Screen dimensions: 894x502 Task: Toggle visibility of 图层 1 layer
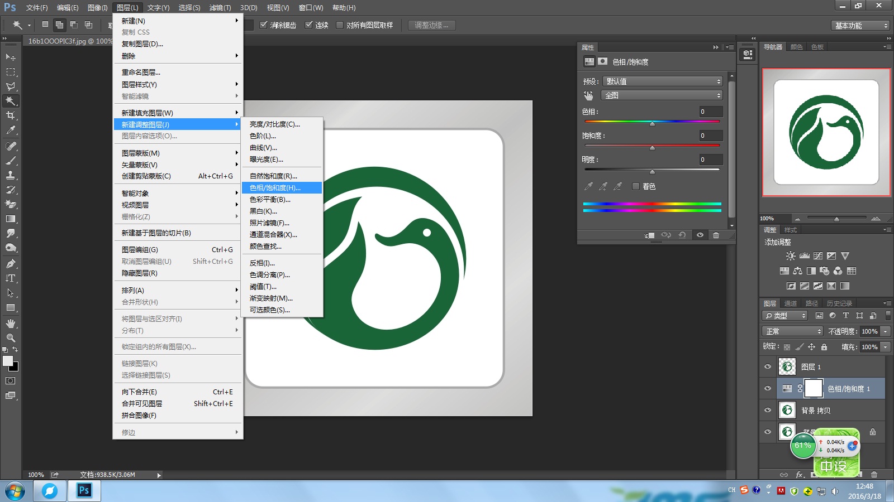tap(768, 367)
